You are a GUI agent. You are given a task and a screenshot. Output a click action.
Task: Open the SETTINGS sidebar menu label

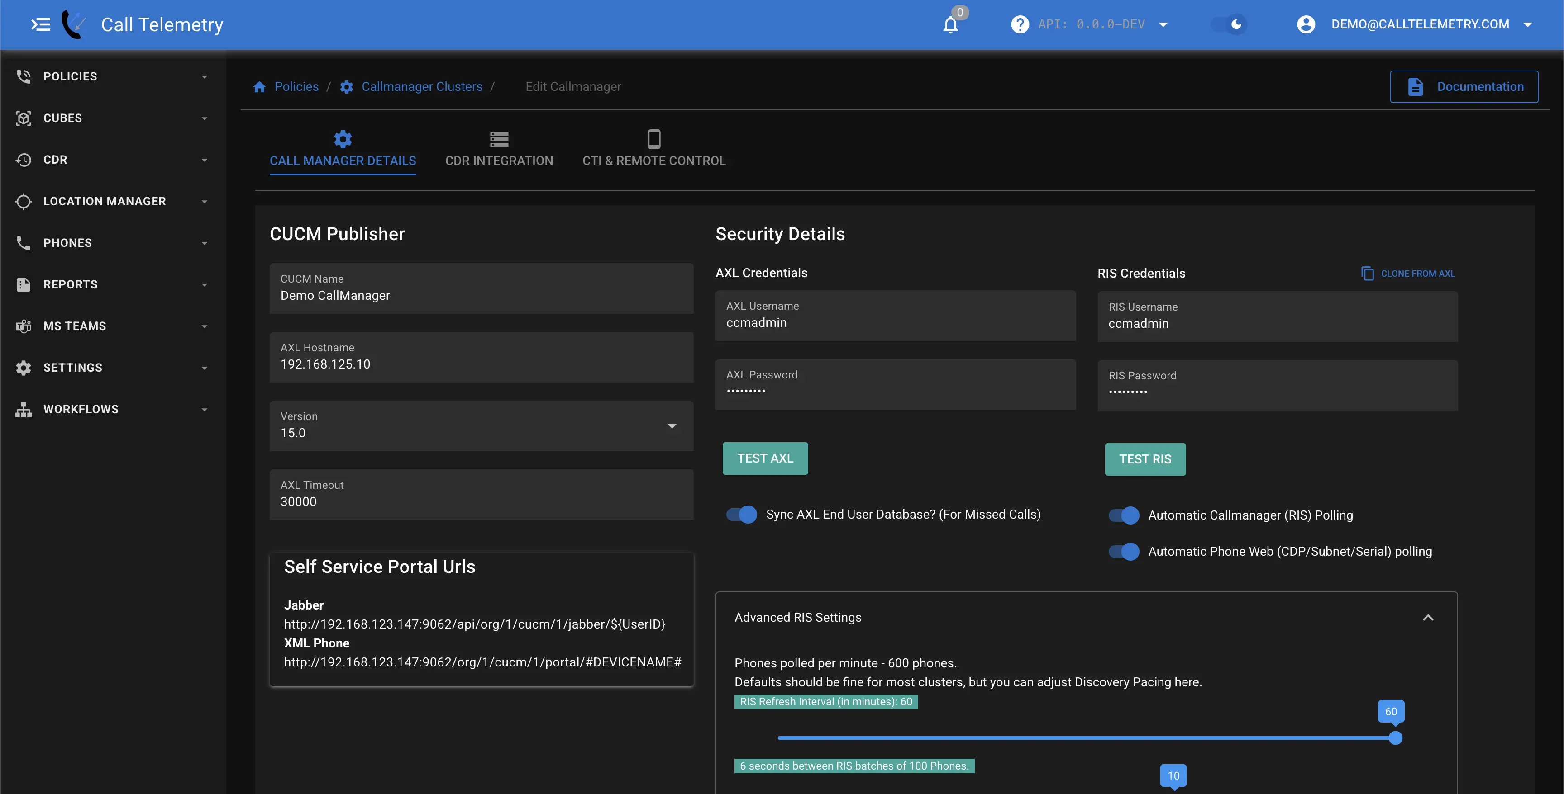(73, 368)
